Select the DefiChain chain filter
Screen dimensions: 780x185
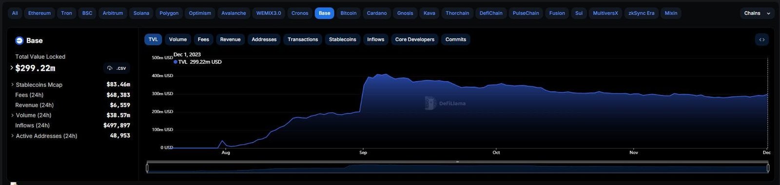point(491,13)
